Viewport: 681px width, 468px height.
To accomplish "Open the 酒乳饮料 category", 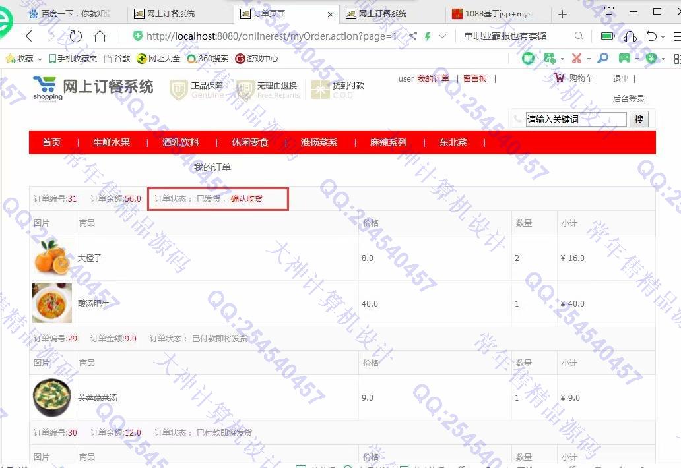I will pyautogui.click(x=181, y=142).
